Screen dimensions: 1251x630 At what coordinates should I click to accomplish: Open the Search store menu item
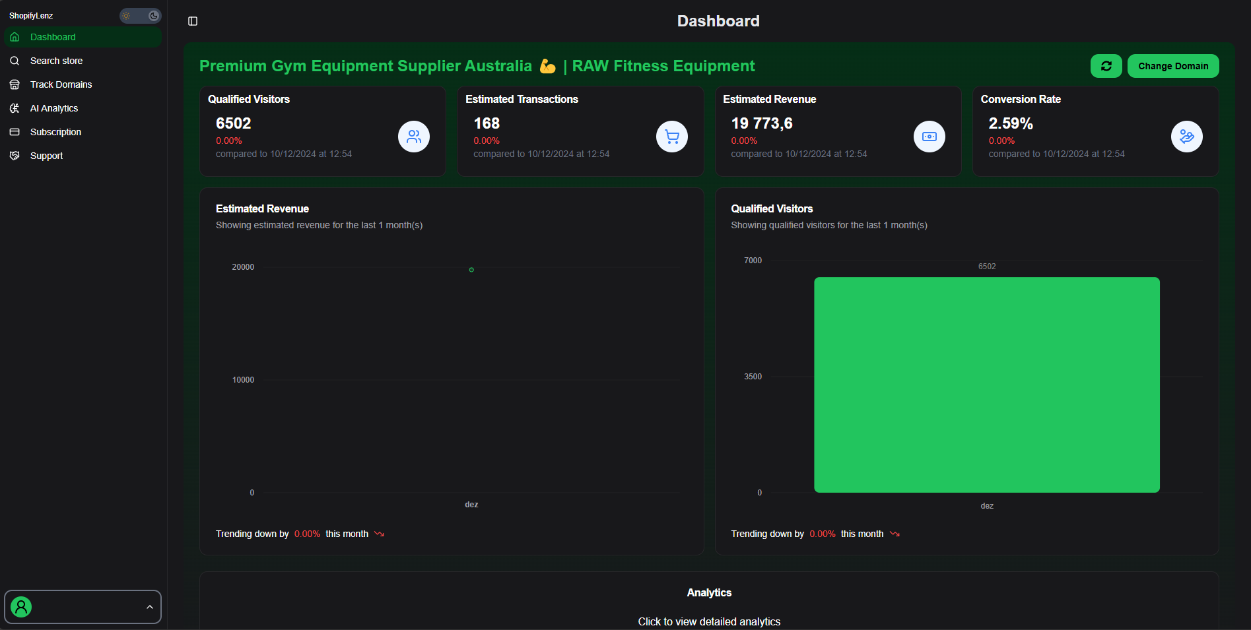(x=83, y=61)
